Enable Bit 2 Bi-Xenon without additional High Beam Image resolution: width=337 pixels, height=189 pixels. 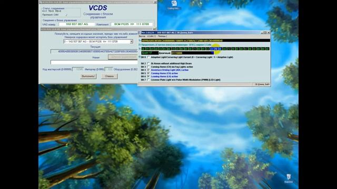coord(148,64)
